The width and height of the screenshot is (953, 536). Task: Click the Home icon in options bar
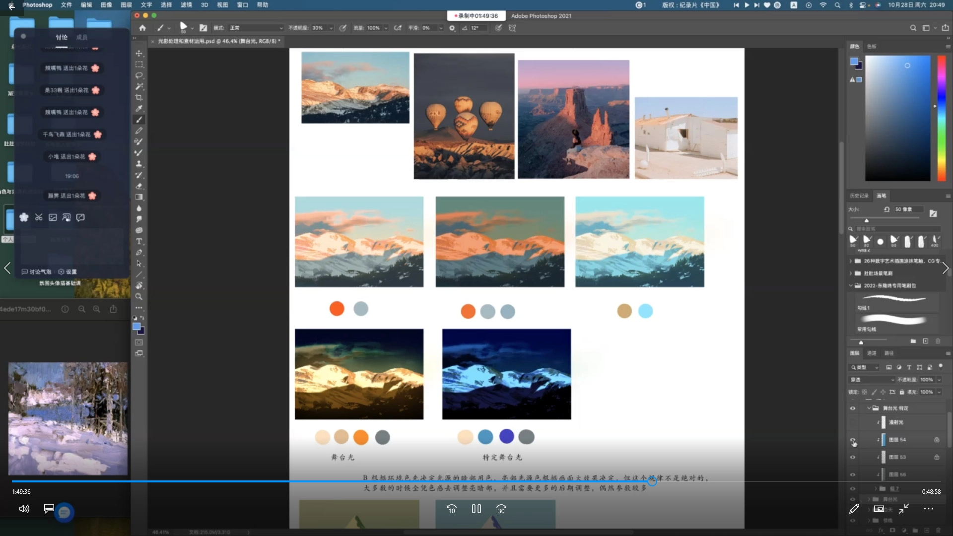[x=142, y=28]
